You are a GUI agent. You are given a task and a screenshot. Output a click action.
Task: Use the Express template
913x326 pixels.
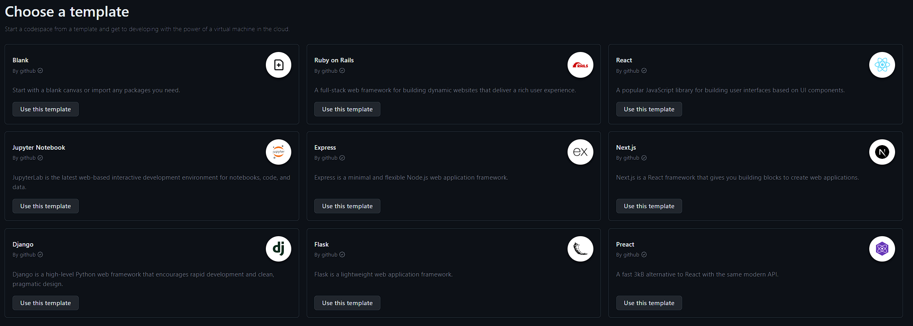point(347,206)
